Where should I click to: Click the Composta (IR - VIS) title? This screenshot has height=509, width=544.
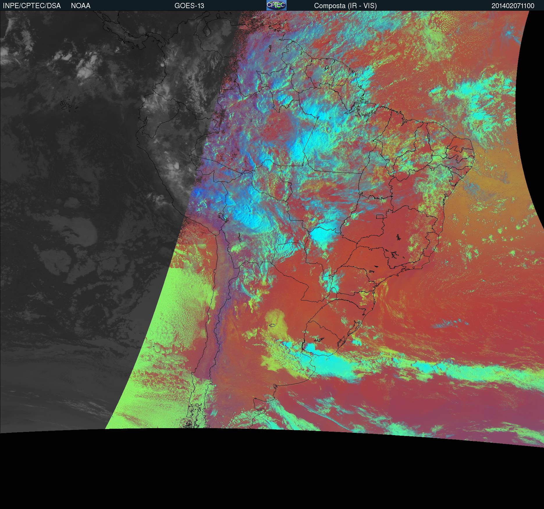pyautogui.click(x=345, y=6)
